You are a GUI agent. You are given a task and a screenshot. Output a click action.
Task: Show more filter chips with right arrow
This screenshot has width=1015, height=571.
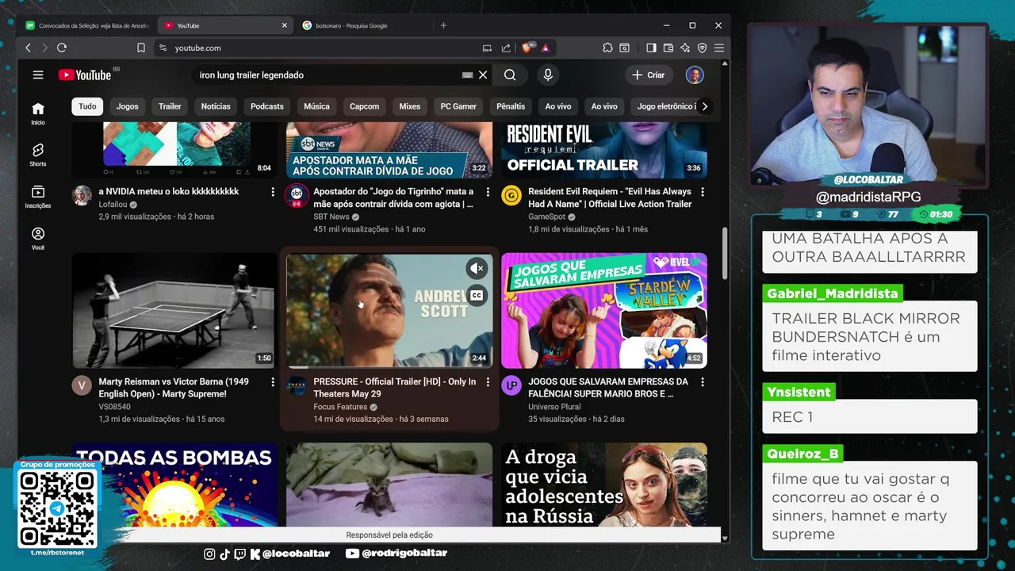704,106
